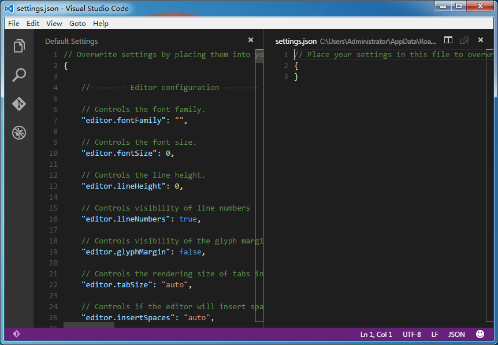Open the Explorer view in the sidebar

[x=19, y=46]
